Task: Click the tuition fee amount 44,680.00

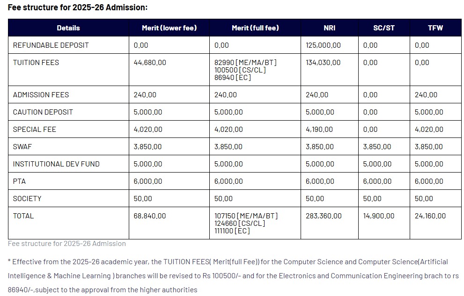Action: pyautogui.click(x=150, y=63)
